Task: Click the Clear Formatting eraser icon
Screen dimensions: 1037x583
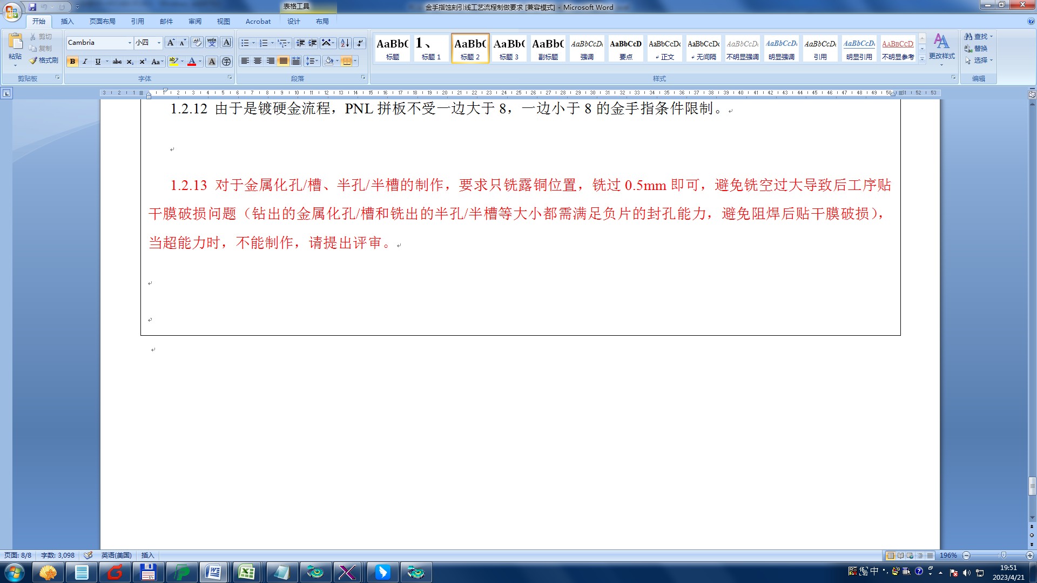Action: 197,43
